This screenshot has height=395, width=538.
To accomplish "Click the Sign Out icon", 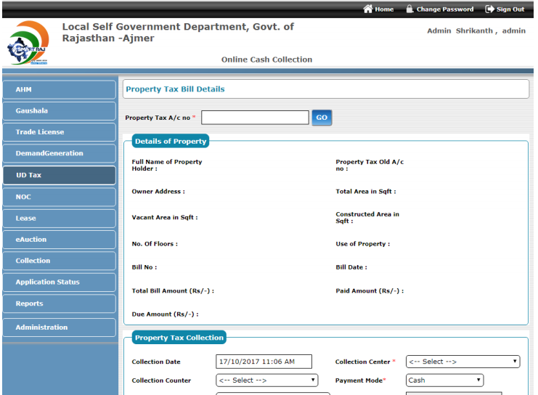I will 489,9.
